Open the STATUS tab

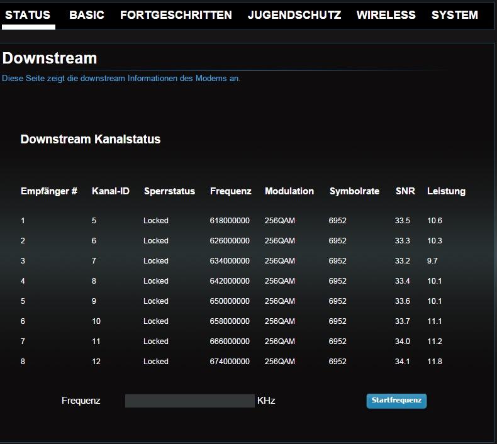pyautogui.click(x=28, y=15)
